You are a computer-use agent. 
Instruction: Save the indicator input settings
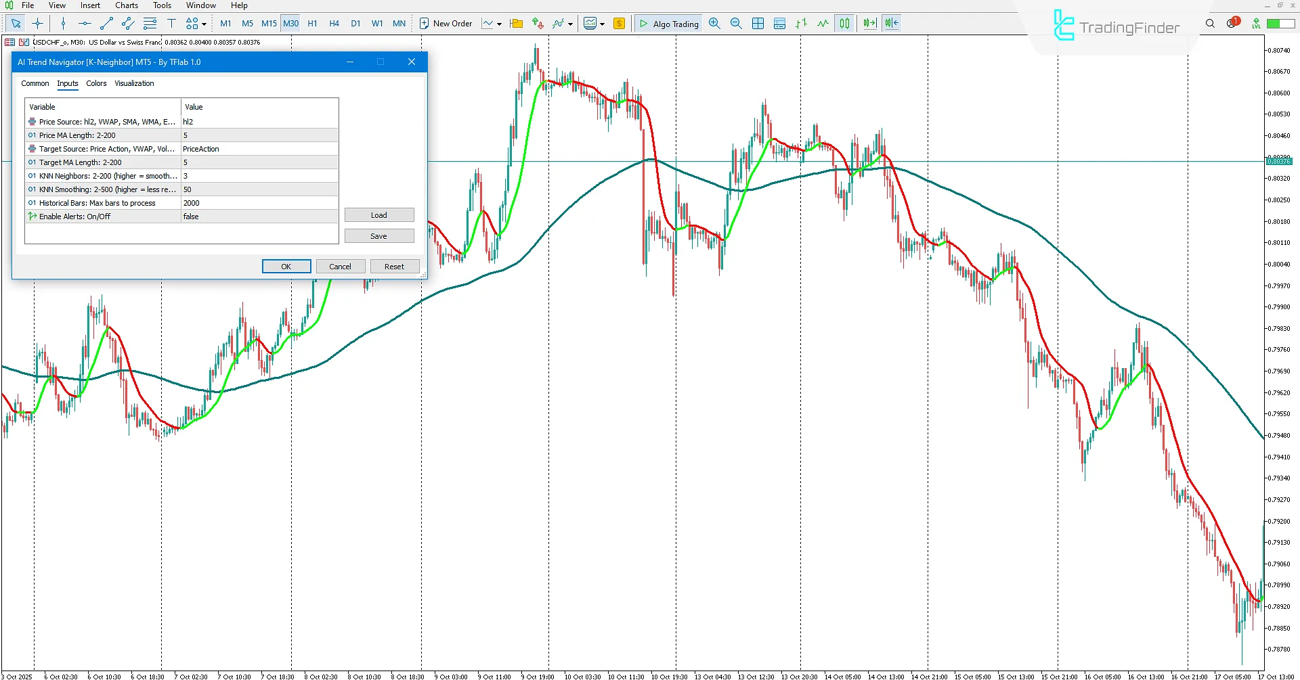coord(379,235)
